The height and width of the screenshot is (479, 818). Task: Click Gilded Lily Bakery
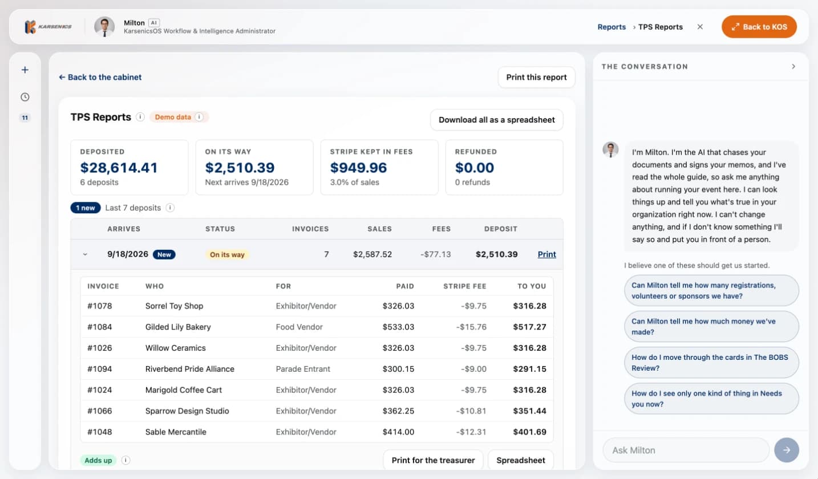(x=178, y=327)
